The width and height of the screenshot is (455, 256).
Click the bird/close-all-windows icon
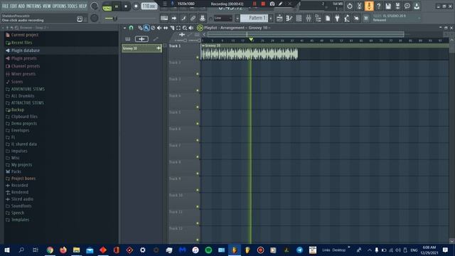(356, 18)
